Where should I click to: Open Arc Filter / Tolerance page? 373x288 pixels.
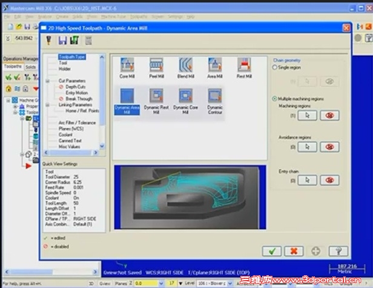(77, 122)
